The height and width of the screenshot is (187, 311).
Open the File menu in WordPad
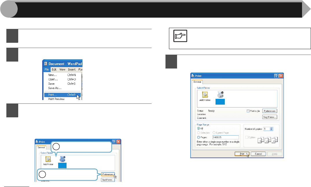click(x=47, y=70)
